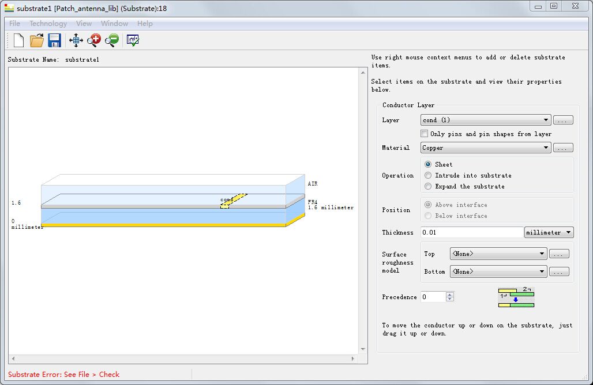The image size is (593, 385).
Task: Click the precedence diagram image
Action: click(x=516, y=297)
